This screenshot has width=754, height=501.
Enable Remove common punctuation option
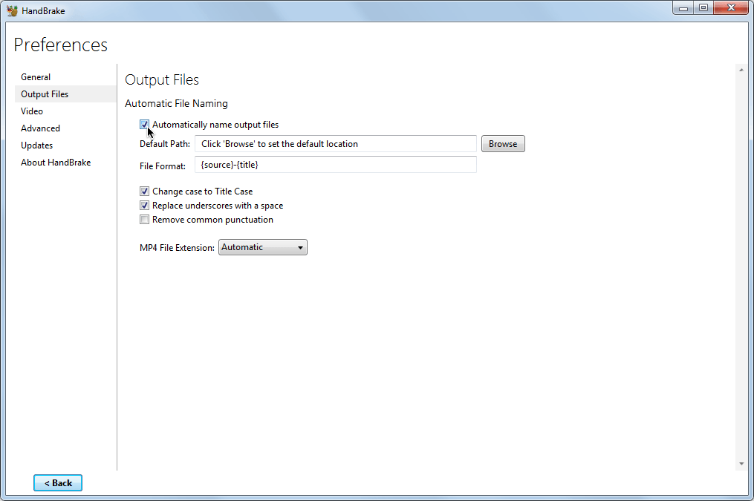(x=144, y=220)
